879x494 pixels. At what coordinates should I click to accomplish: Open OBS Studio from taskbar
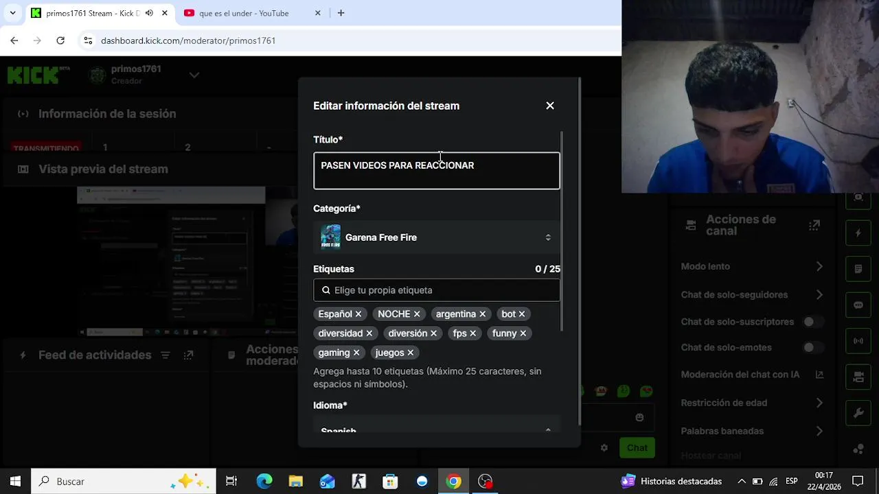[x=486, y=481]
